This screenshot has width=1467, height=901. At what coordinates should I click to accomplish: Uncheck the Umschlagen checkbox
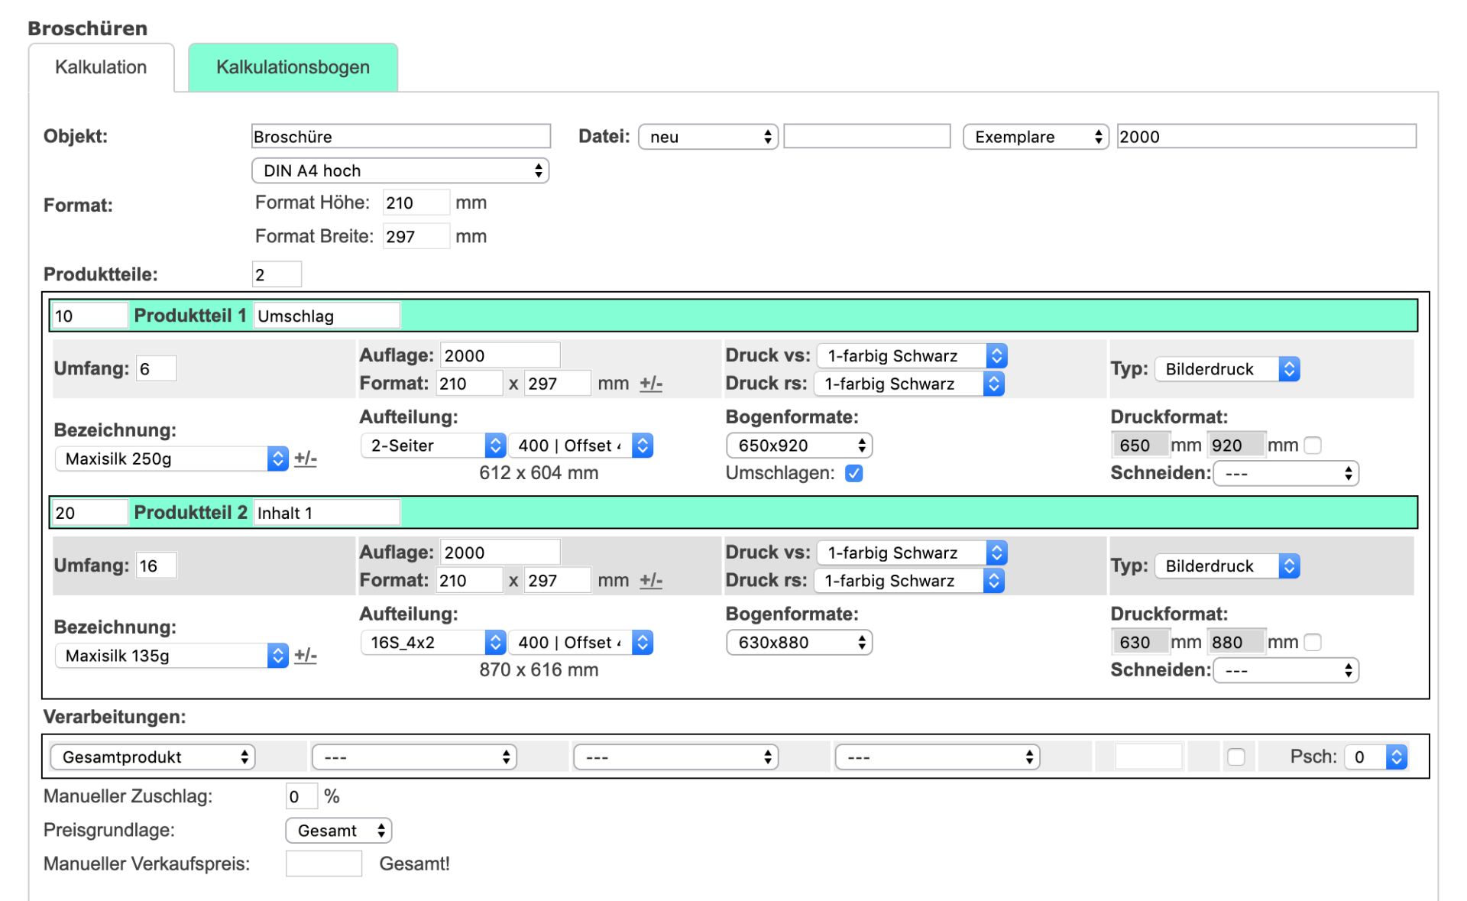pyautogui.click(x=853, y=473)
